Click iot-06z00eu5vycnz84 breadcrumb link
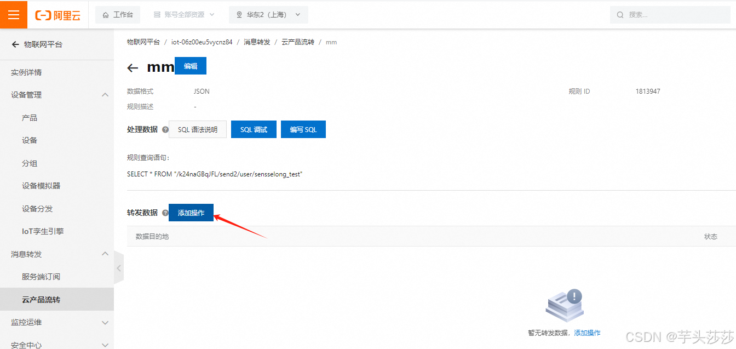 (x=202, y=42)
